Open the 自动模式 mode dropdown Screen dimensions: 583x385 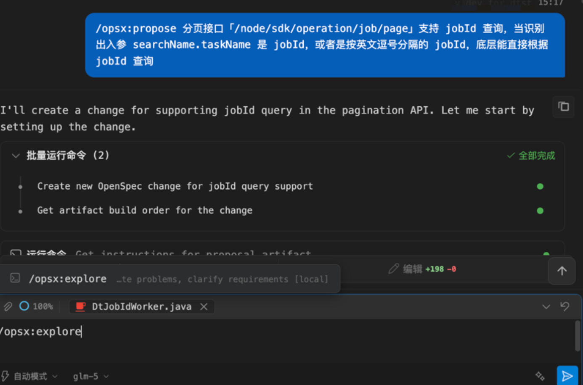30,376
